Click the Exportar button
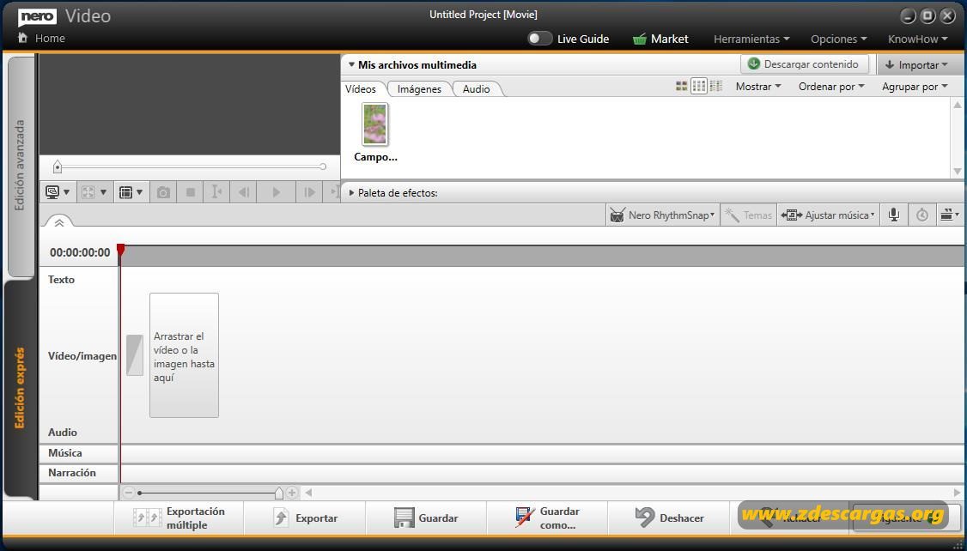Screen dimensions: 967x551 pos(305,518)
